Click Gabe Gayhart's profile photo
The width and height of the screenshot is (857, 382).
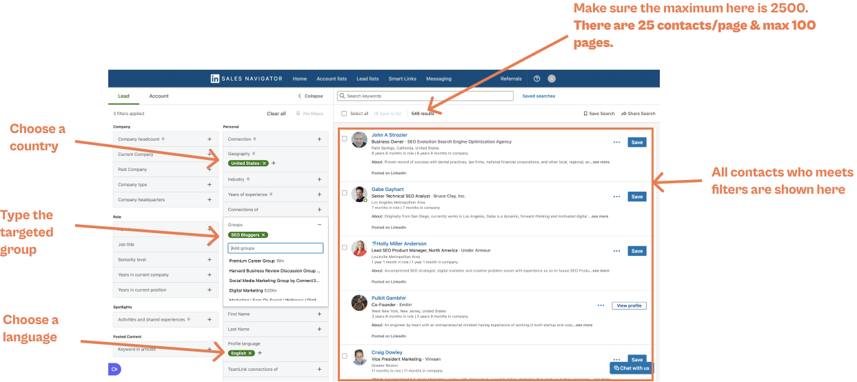359,194
